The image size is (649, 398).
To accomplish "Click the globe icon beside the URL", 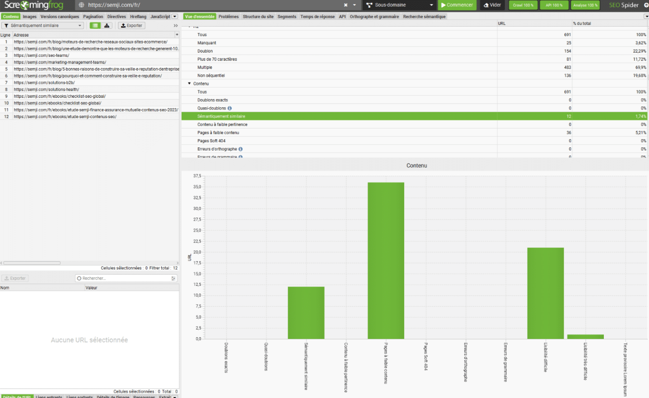I will tap(81, 5).
